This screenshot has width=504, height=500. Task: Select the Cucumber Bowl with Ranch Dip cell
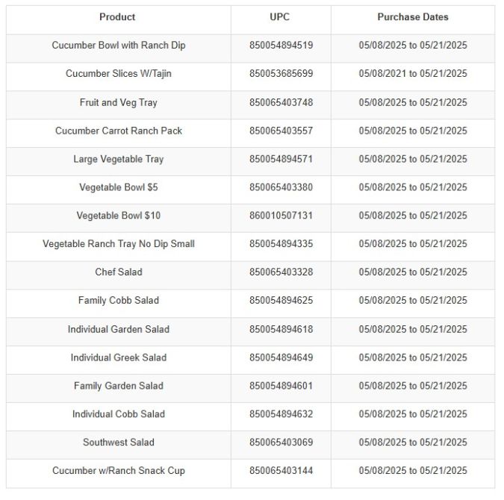[119, 46]
